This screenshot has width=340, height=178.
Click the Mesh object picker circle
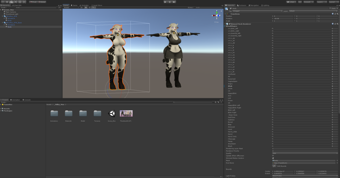337,160
